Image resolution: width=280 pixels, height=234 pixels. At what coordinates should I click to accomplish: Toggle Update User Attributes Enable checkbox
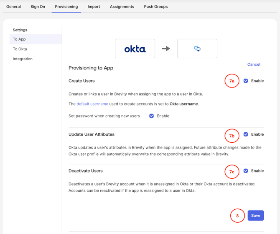click(x=246, y=134)
